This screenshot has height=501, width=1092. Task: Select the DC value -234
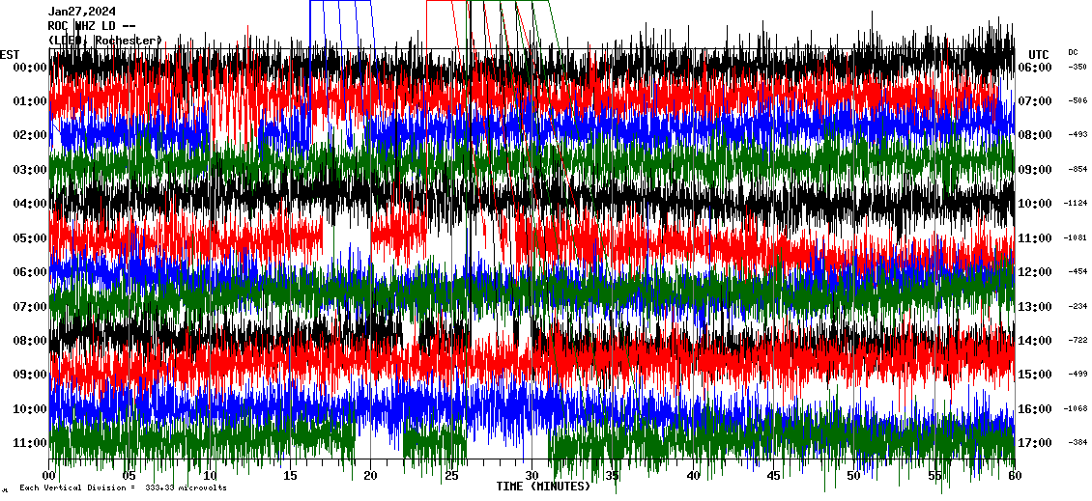1078,307
